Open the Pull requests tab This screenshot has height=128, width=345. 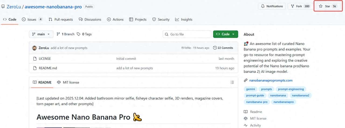(61, 19)
